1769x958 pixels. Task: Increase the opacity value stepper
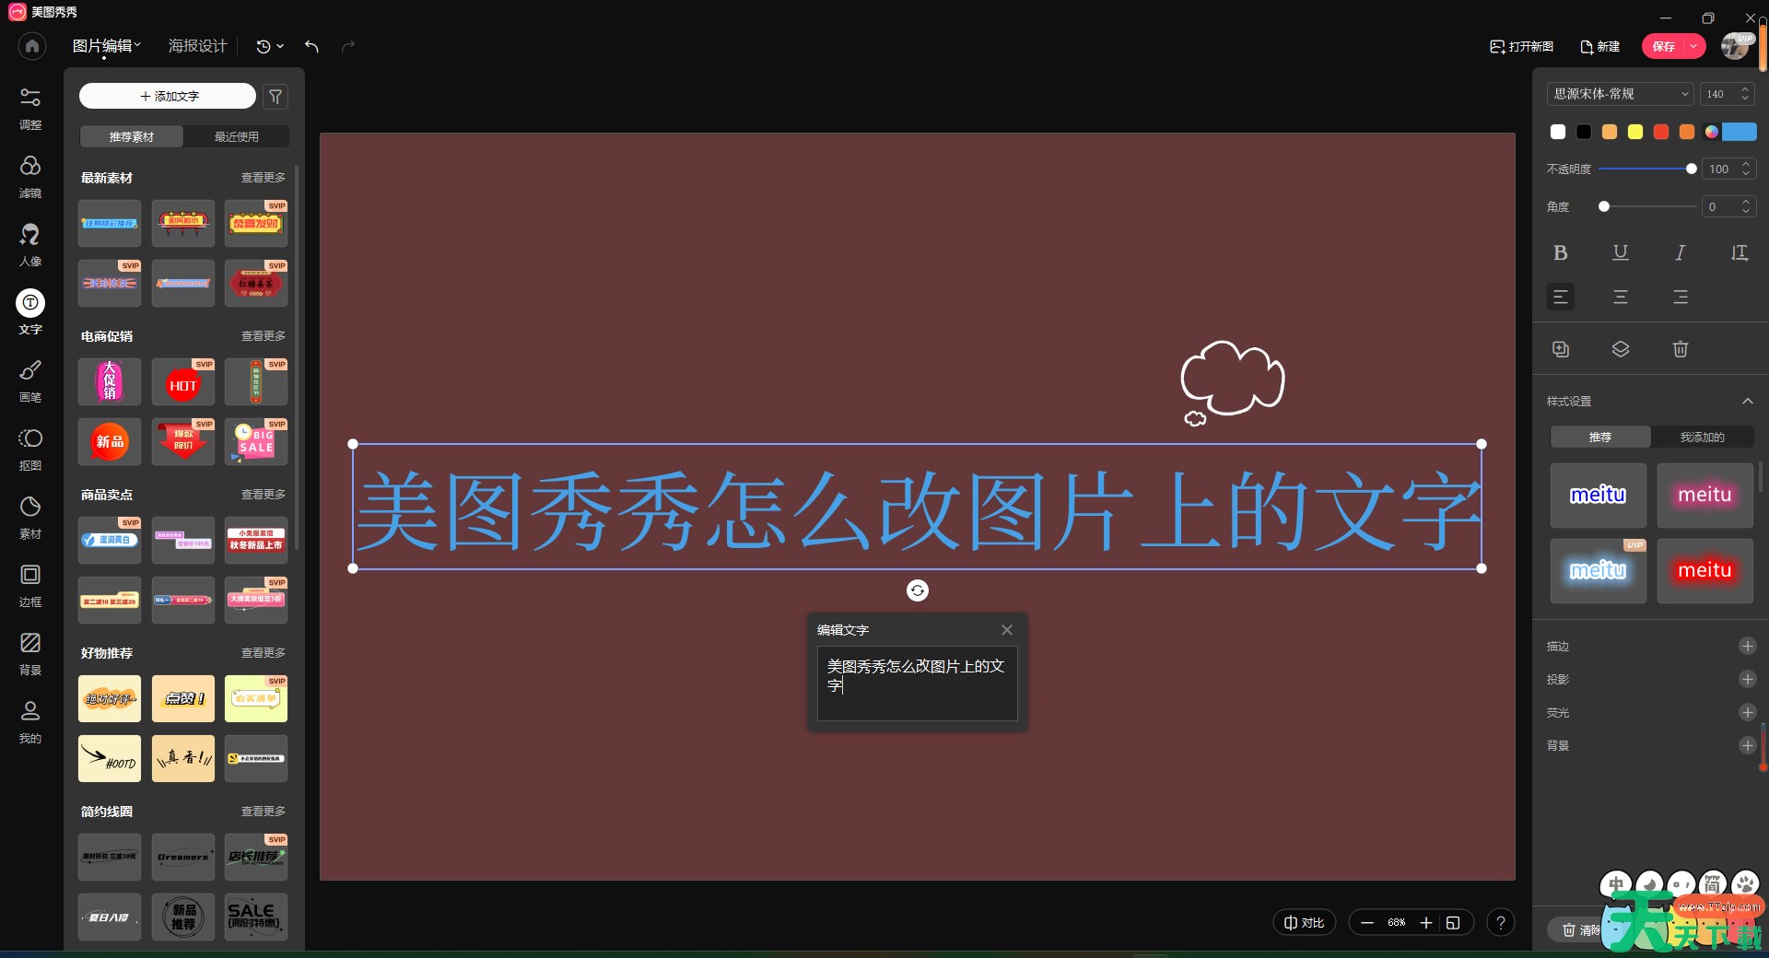pos(1745,165)
